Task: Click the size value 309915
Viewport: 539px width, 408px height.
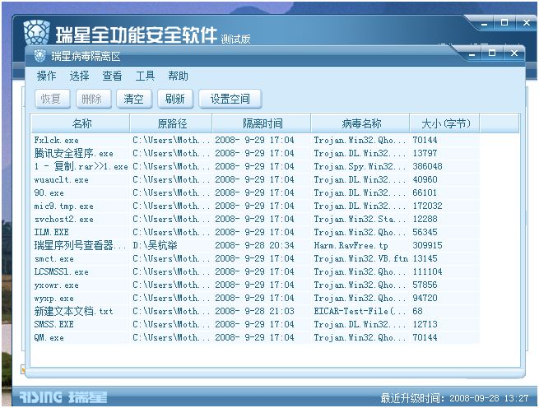Action: (427, 245)
